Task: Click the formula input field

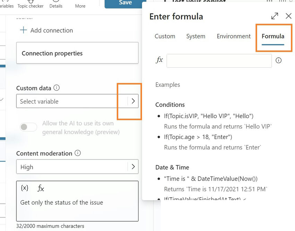Action: [219, 60]
